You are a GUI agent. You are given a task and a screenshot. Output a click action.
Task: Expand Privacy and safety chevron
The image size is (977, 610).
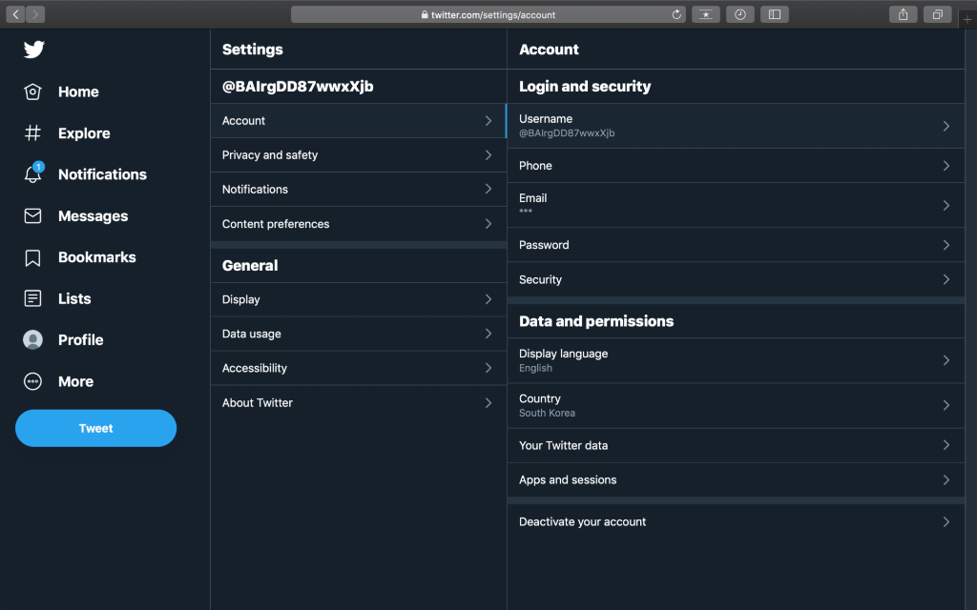[x=488, y=155]
